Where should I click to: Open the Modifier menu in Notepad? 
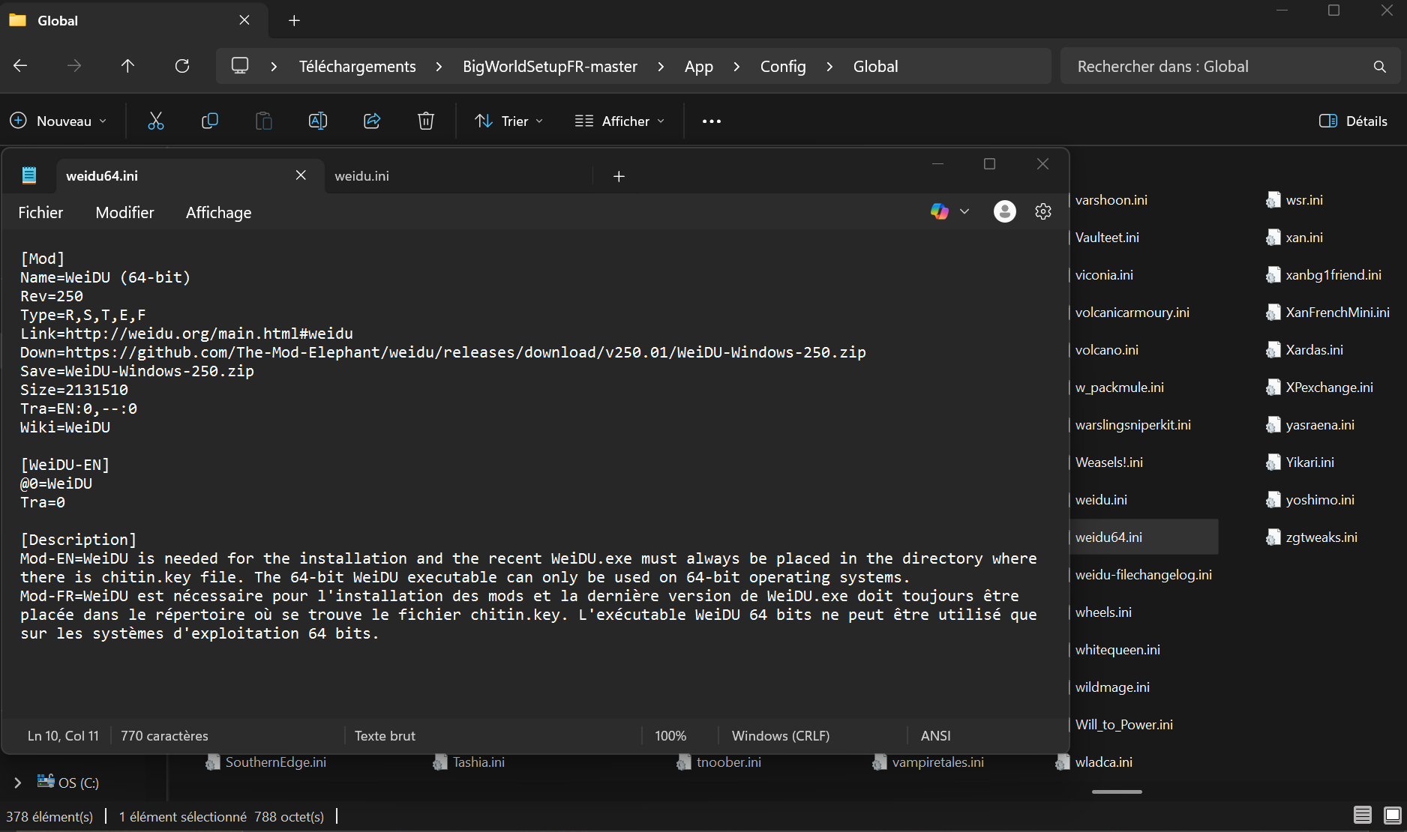click(x=124, y=213)
